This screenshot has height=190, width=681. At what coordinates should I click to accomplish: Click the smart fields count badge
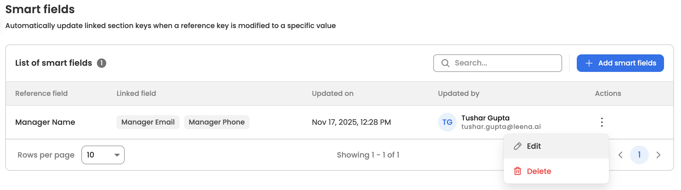(102, 63)
